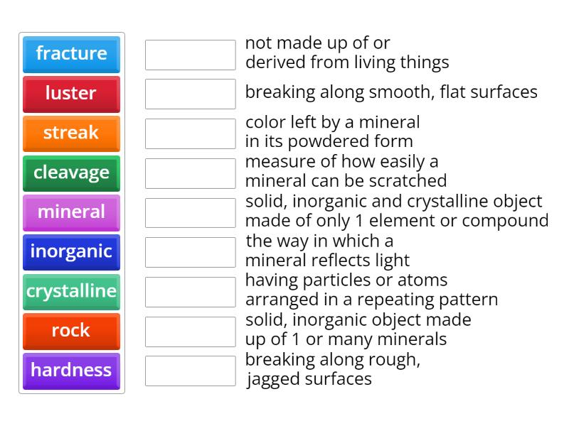569x426 pixels.
Task: Click the slot beside 'solid, inorganic and crystalline object'
Action: pyautogui.click(x=189, y=212)
